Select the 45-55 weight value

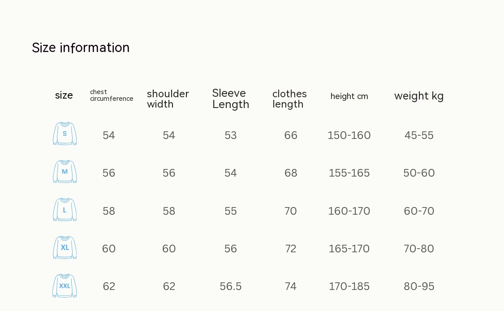[x=419, y=135]
